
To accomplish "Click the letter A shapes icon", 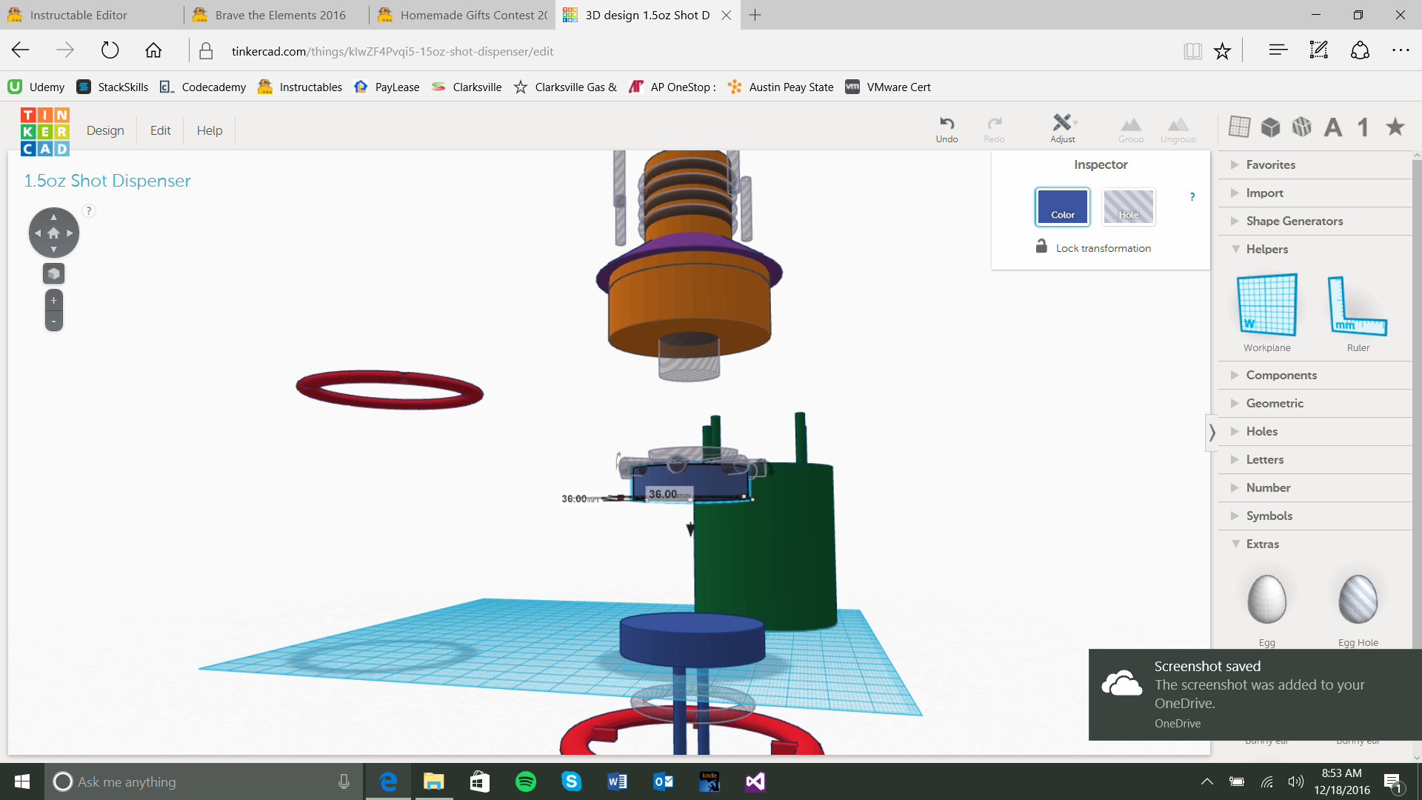I will 1332,127.
